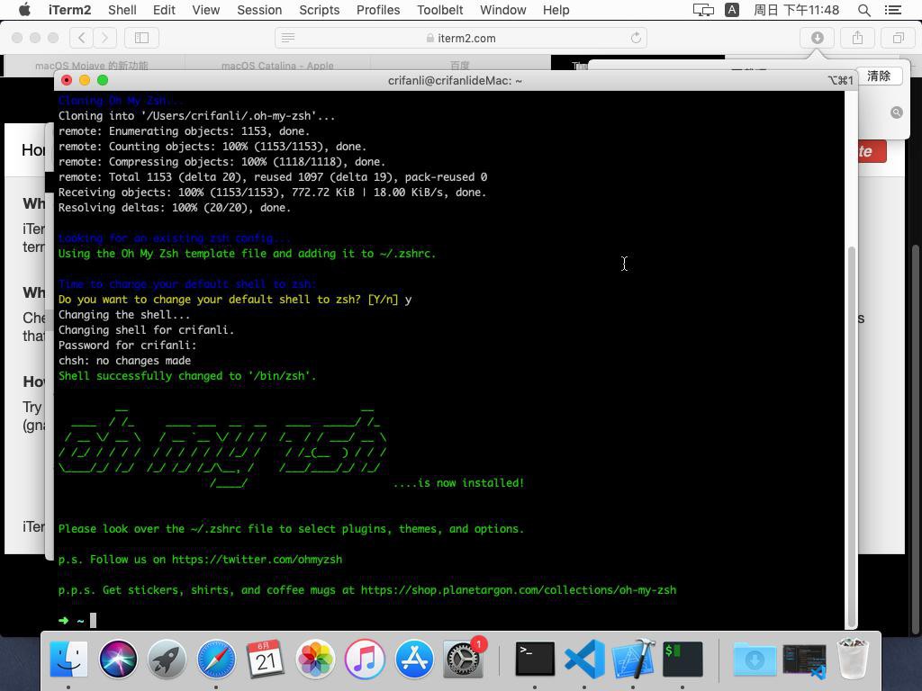
Task: Open Launchpad rocket icon in Dock
Action: pos(167,659)
